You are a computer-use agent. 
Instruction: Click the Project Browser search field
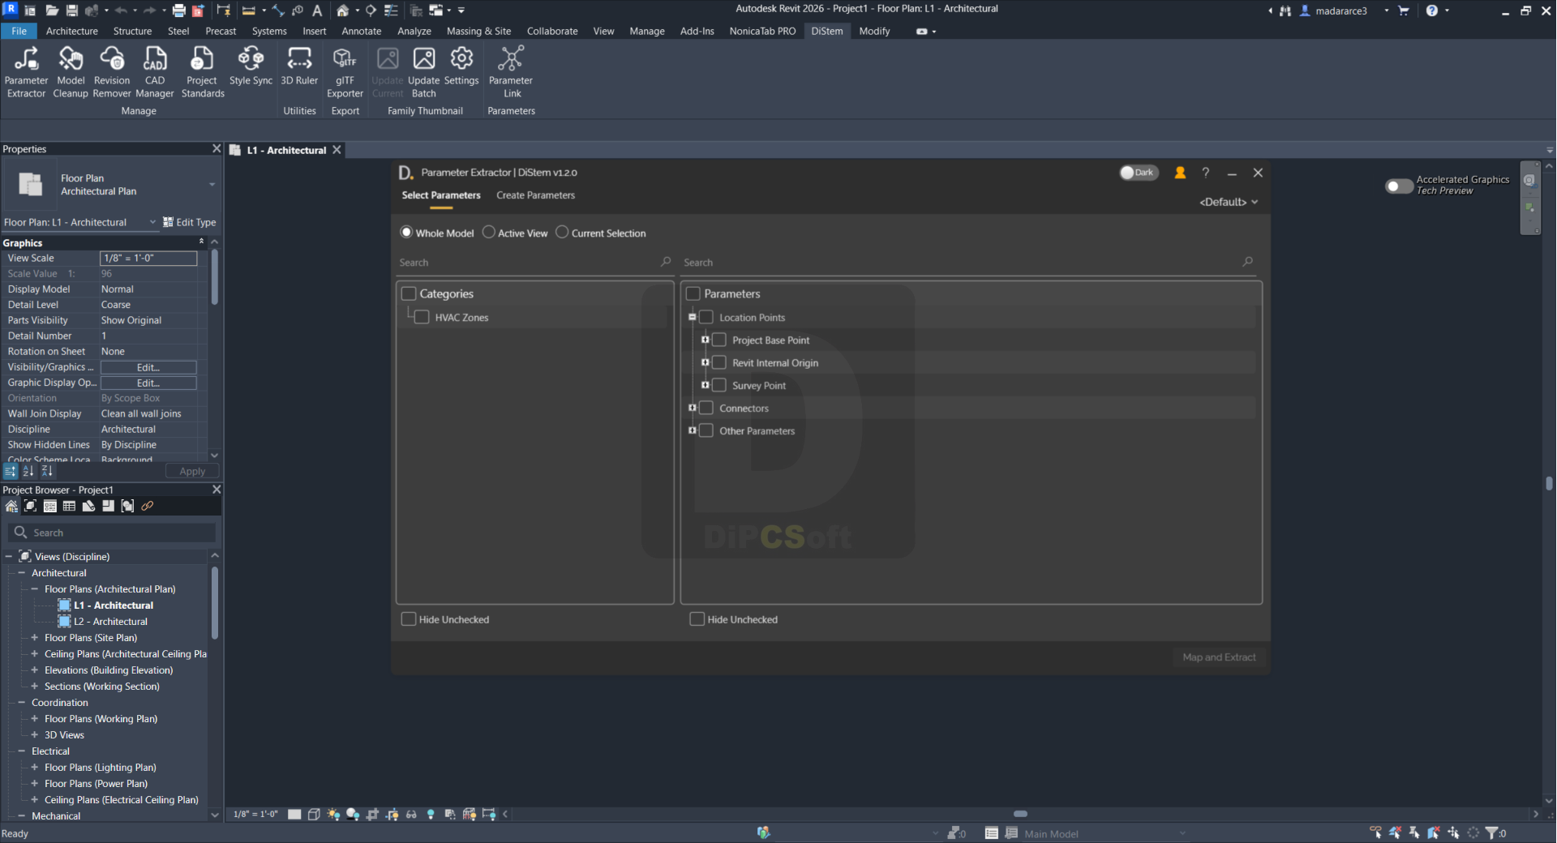coord(112,533)
